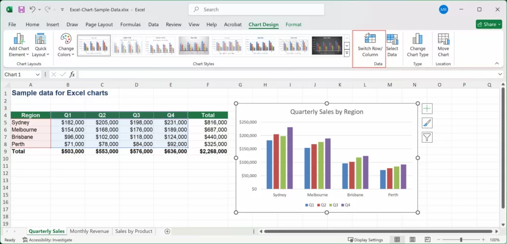Go to the Formulas tab
This screenshot has width=507, height=244.
tap(130, 25)
